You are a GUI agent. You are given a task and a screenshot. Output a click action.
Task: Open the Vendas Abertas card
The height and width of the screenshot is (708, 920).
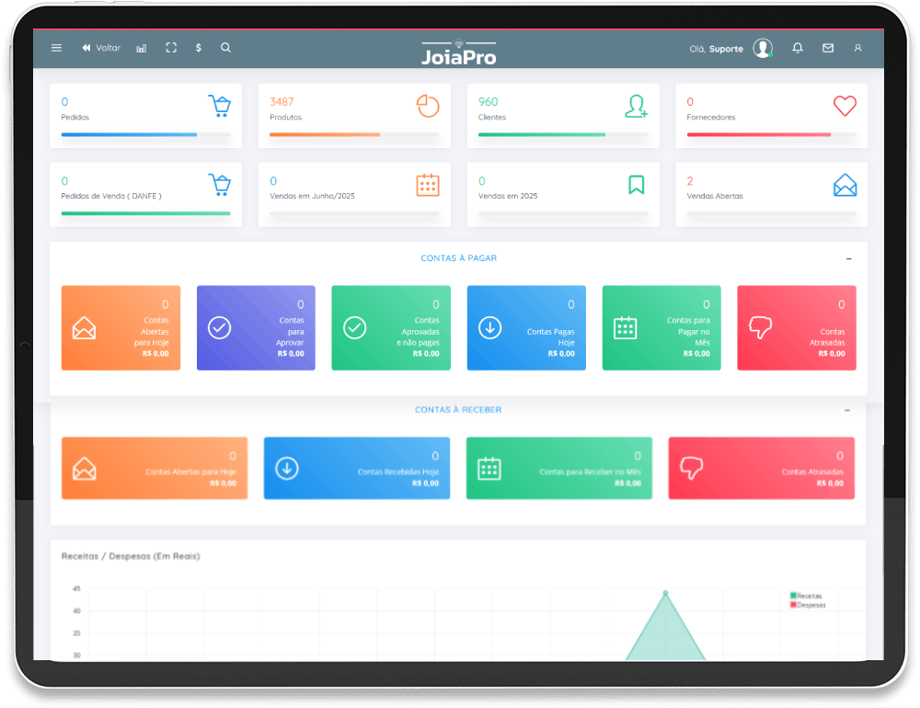[x=770, y=194]
